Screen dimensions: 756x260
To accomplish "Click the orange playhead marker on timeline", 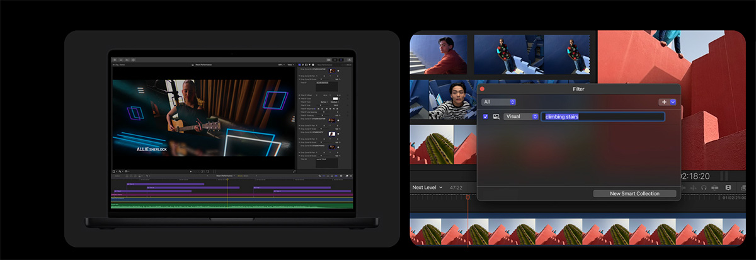I will pos(468,198).
